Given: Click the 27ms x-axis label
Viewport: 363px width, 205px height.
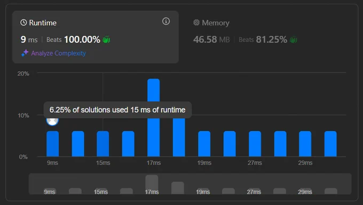Looking at the screenshot, I should click(x=255, y=163).
